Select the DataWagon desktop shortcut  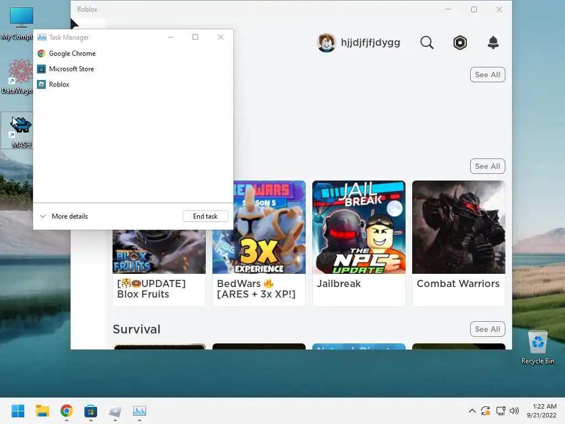coord(17,76)
